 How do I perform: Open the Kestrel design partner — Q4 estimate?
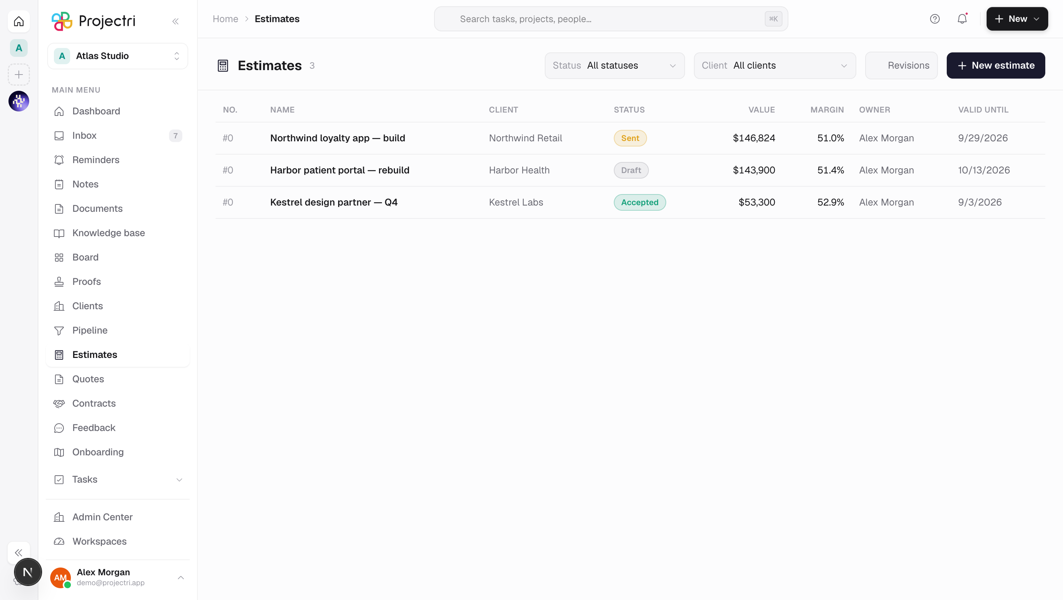(x=334, y=203)
